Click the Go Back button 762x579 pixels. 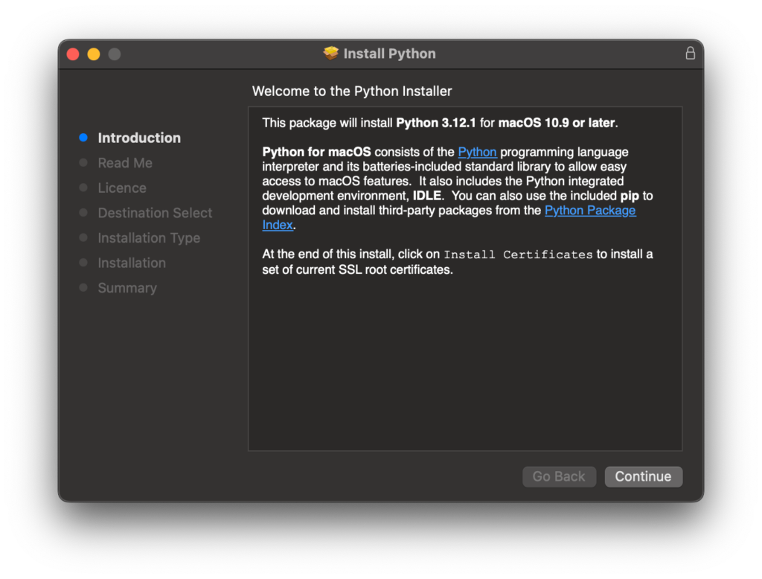tap(559, 476)
